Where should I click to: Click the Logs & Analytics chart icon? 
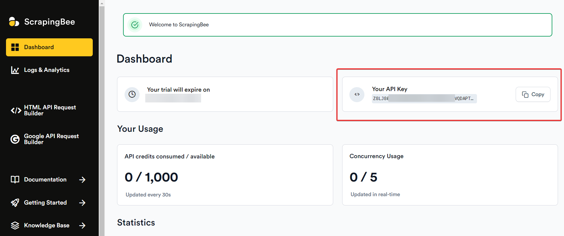pyautogui.click(x=15, y=70)
